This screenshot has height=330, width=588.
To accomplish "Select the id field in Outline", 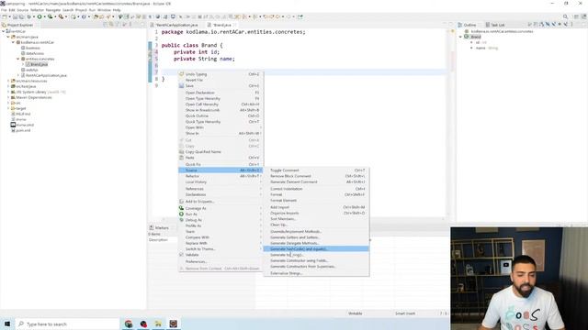I will (479, 42).
